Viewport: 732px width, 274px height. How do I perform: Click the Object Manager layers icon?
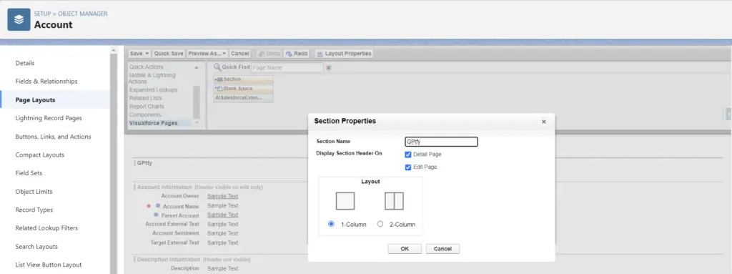tap(19, 19)
